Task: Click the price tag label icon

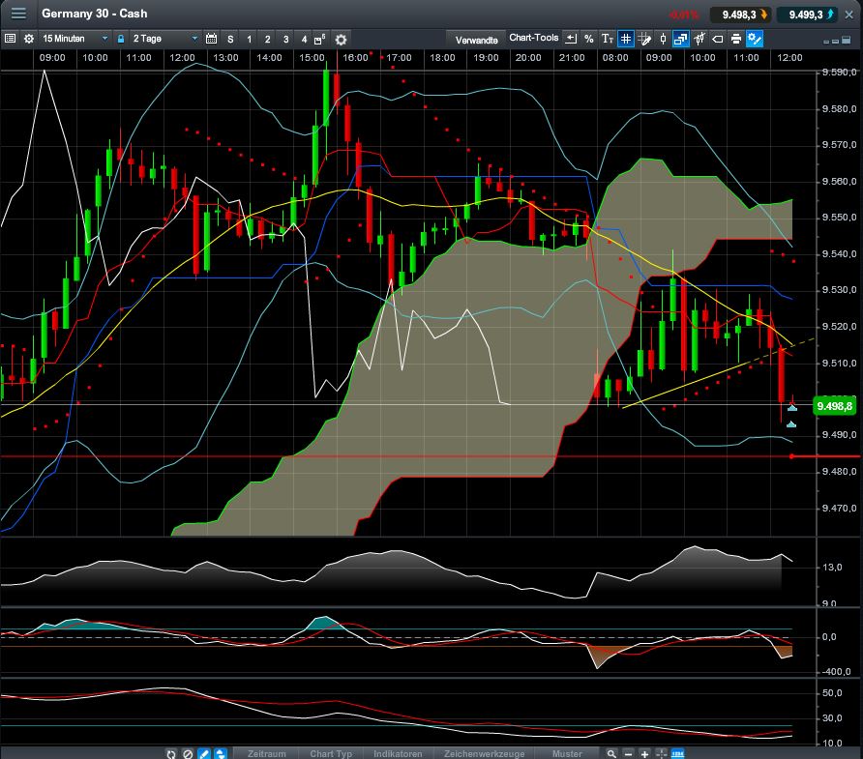Action: click(x=718, y=39)
